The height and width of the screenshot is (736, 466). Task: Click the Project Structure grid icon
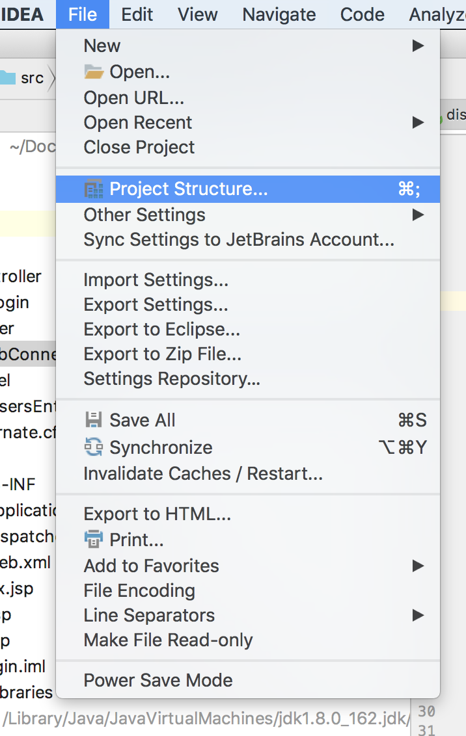point(94,189)
